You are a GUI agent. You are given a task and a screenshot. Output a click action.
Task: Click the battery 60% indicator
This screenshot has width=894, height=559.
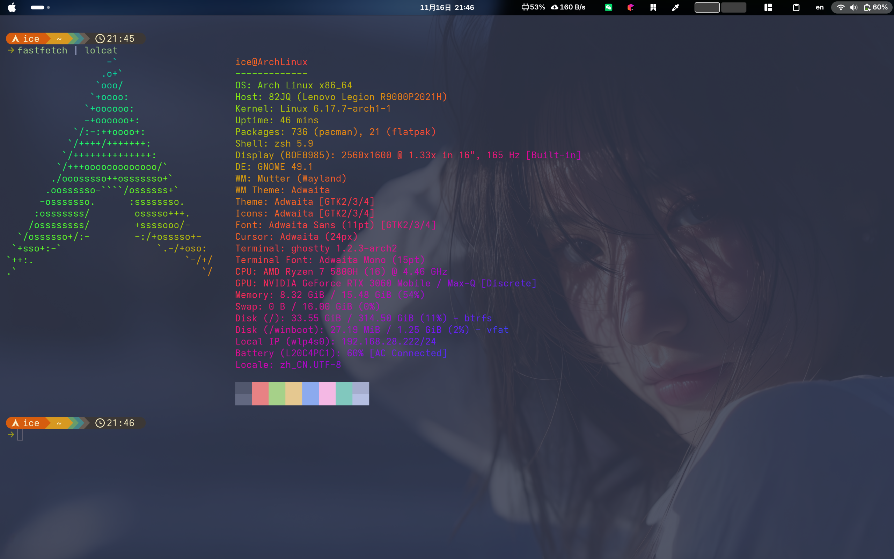pos(875,7)
